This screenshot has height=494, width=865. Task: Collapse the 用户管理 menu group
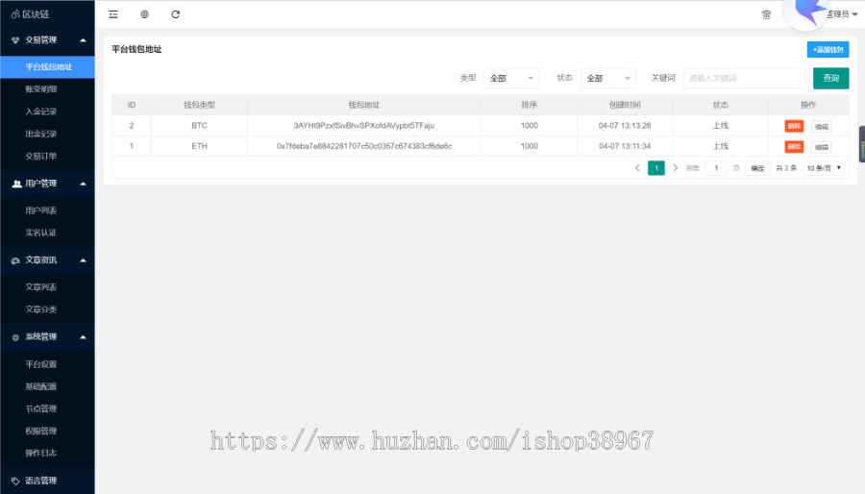tap(47, 183)
